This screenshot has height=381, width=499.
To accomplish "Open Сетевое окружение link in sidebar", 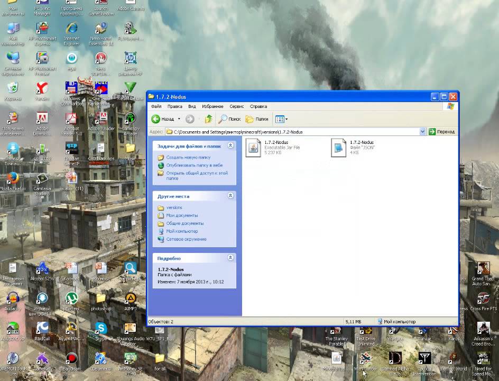I will [186, 239].
